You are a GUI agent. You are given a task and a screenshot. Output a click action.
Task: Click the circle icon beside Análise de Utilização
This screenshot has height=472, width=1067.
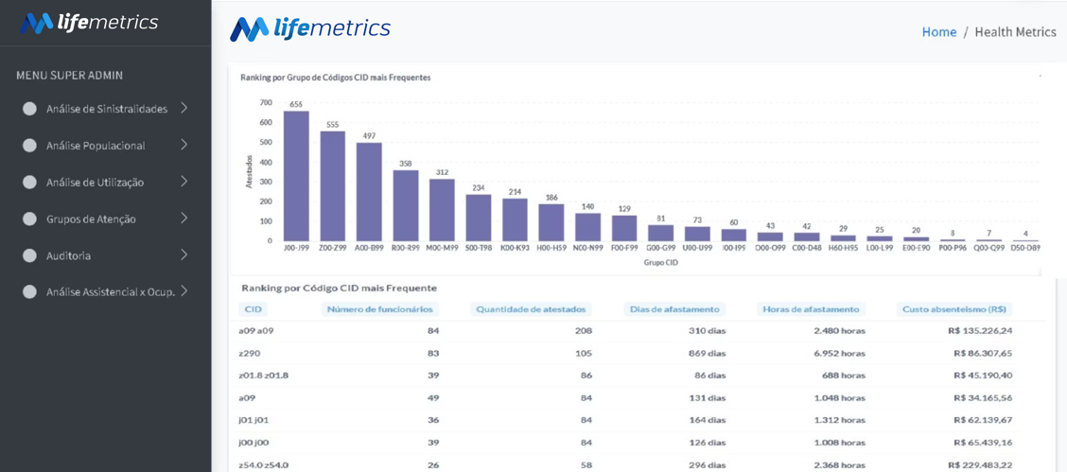[29, 183]
